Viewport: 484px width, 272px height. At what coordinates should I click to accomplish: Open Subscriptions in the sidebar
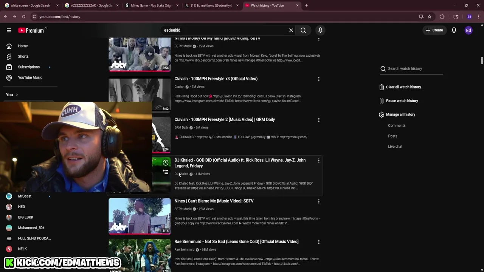(x=29, y=67)
